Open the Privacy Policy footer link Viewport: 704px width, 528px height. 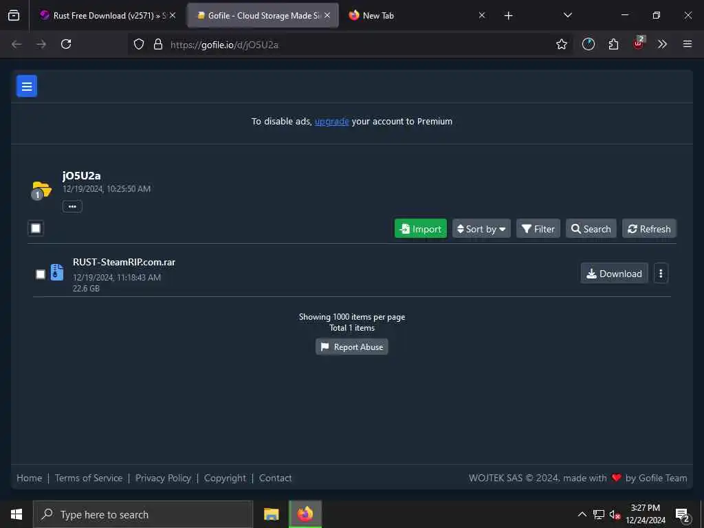coord(163,478)
